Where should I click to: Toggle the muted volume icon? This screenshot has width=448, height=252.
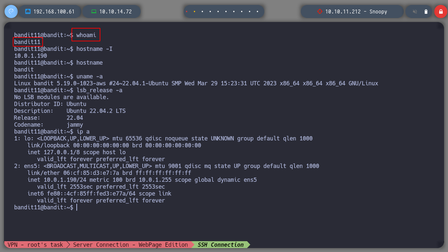coord(415,11)
